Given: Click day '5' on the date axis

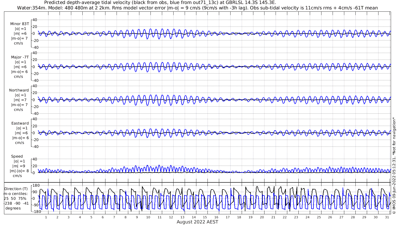Looking at the screenshot, I should click(91, 217).
